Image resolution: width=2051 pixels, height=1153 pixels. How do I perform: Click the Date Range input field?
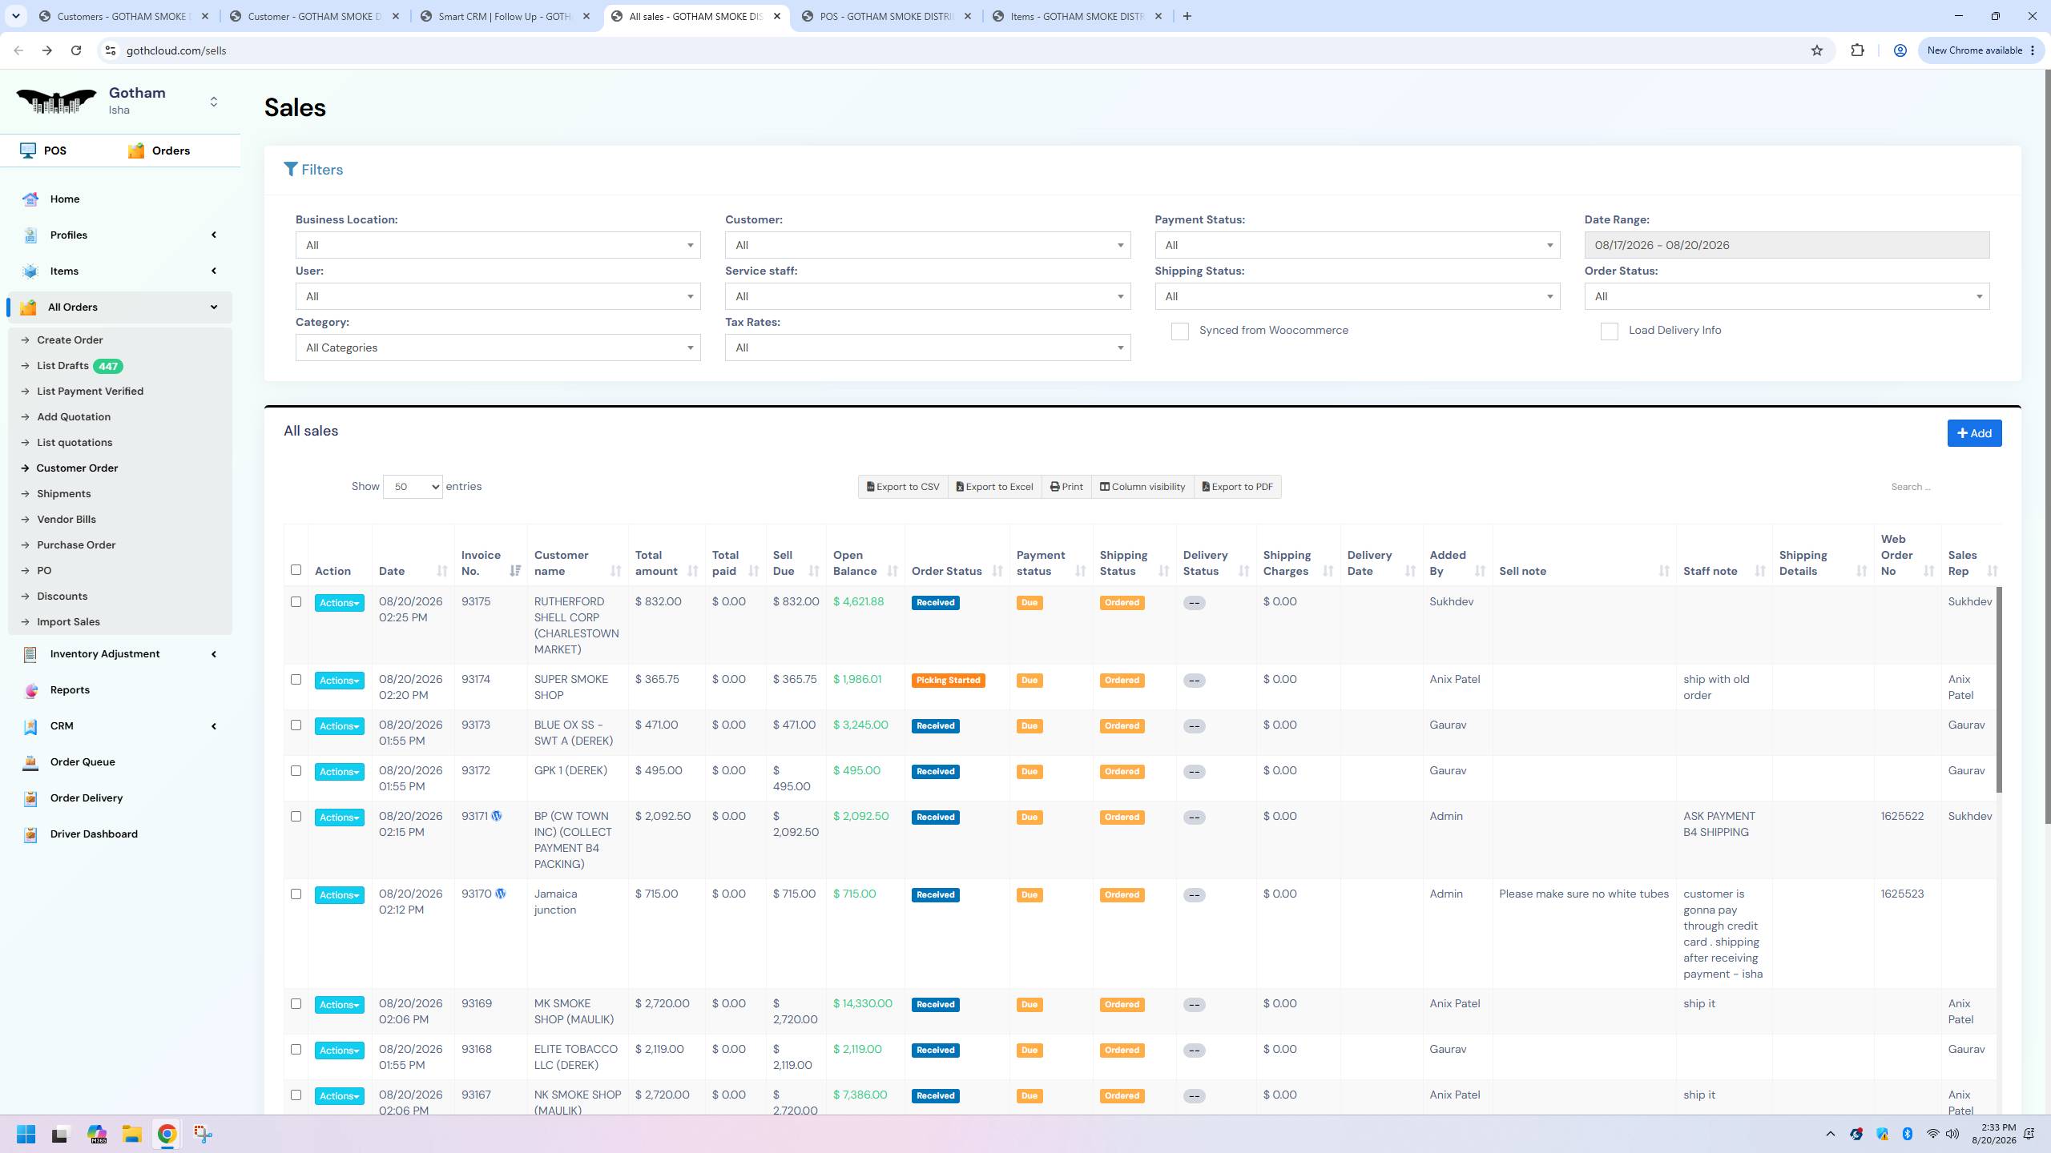pos(1787,245)
